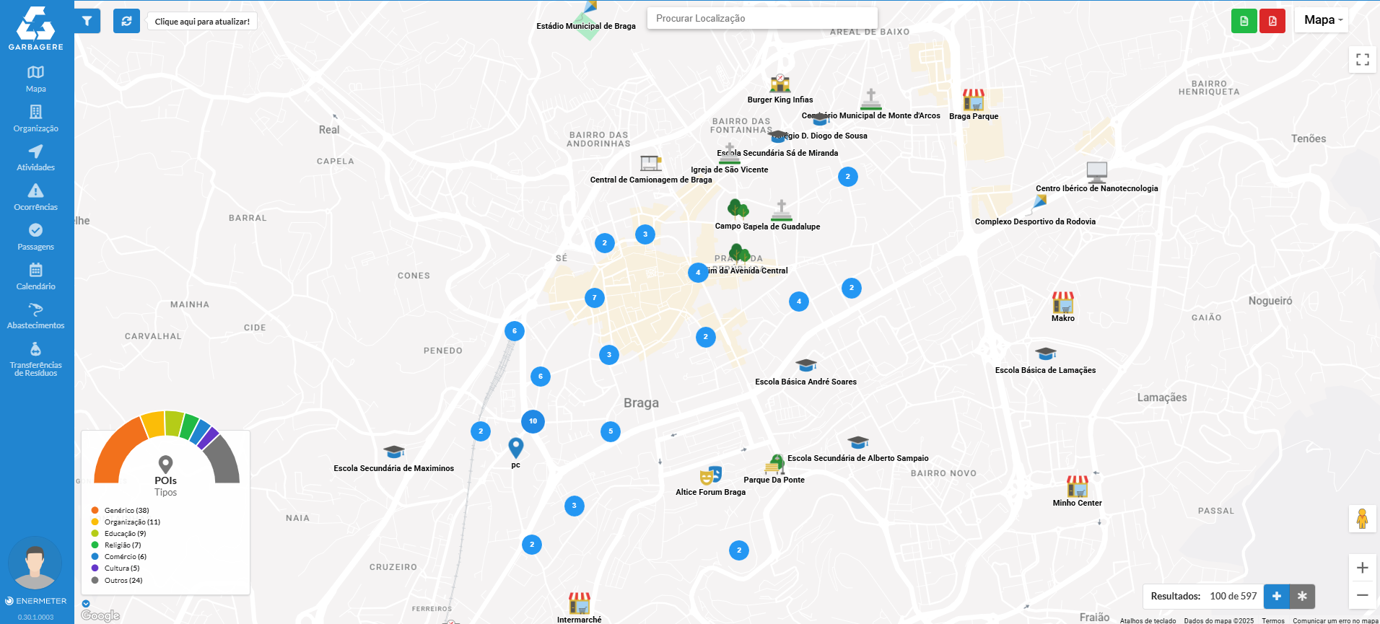Image resolution: width=1380 pixels, height=624 pixels.
Task: Click the blue 'pc' location pin
Action: tap(515, 448)
